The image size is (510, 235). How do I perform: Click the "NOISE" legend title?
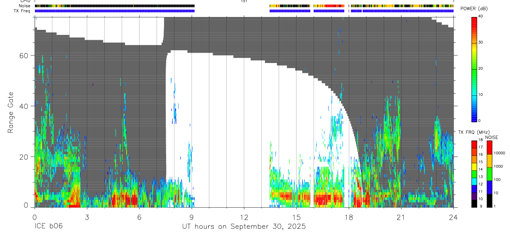pyautogui.click(x=492, y=137)
